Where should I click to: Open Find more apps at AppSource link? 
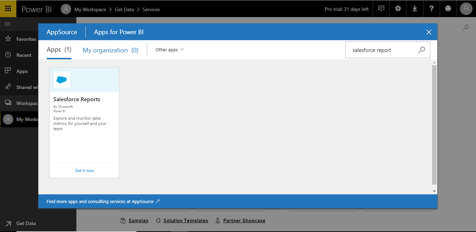point(103,201)
